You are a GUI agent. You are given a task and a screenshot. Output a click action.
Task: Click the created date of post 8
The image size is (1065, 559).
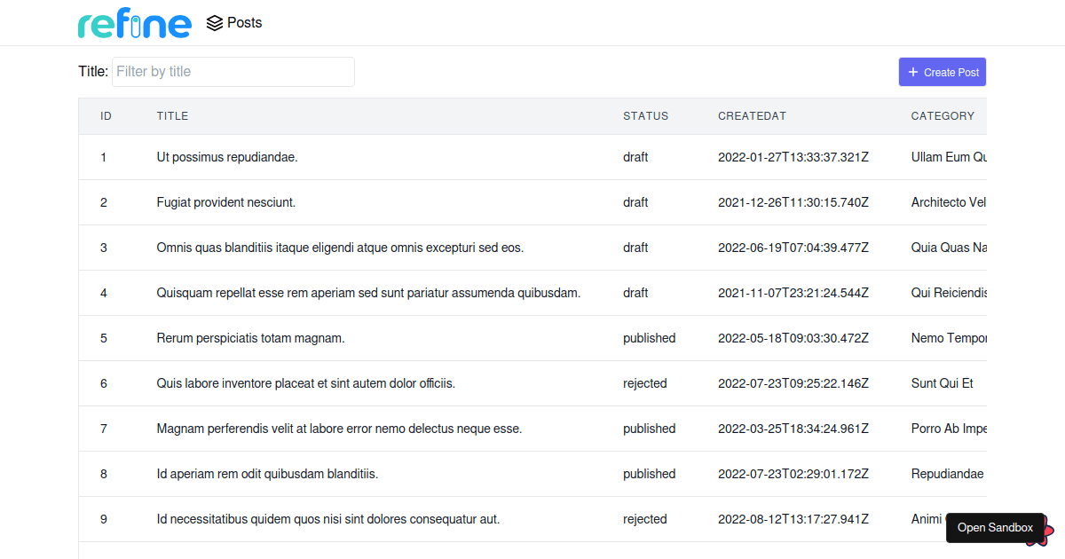point(793,474)
